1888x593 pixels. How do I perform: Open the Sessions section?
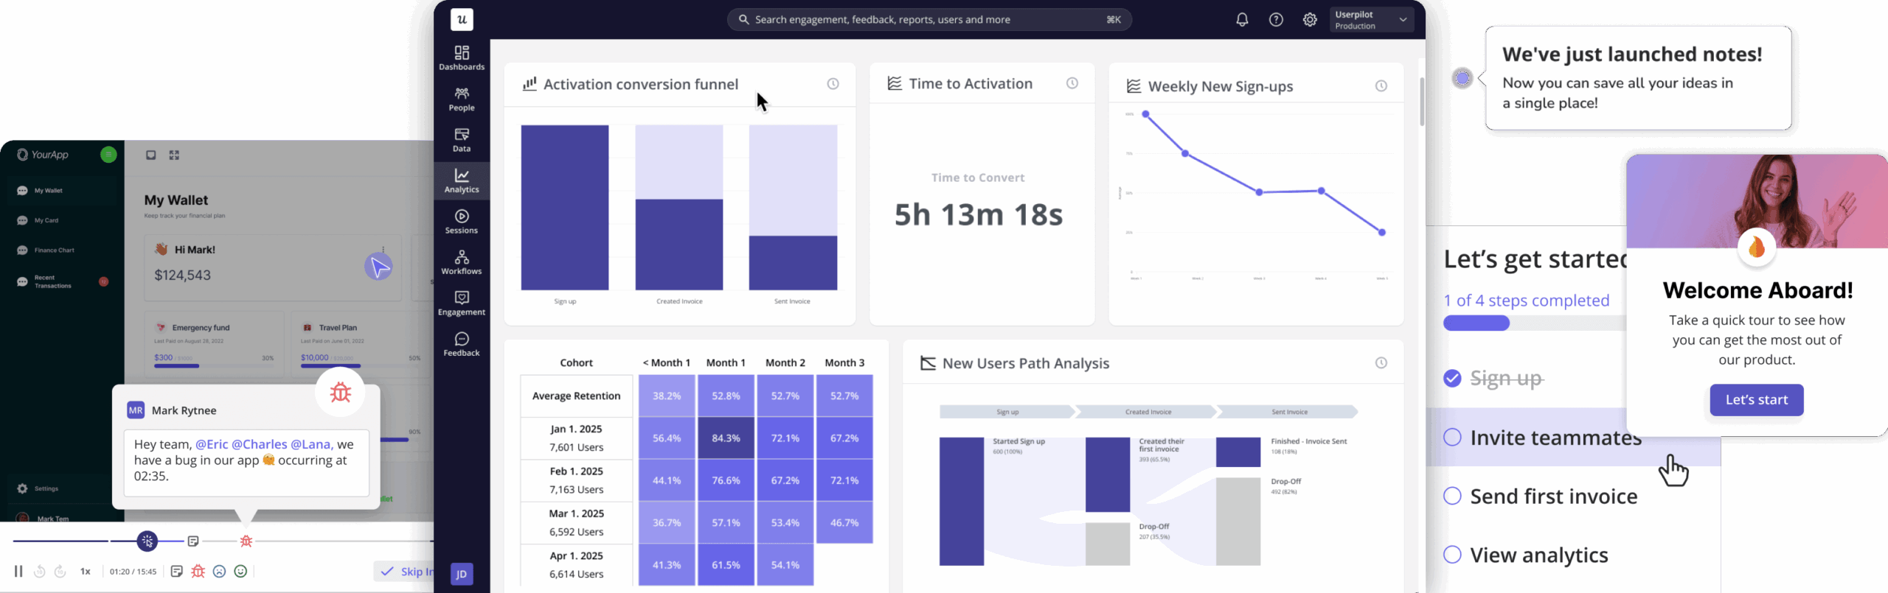pos(462,222)
